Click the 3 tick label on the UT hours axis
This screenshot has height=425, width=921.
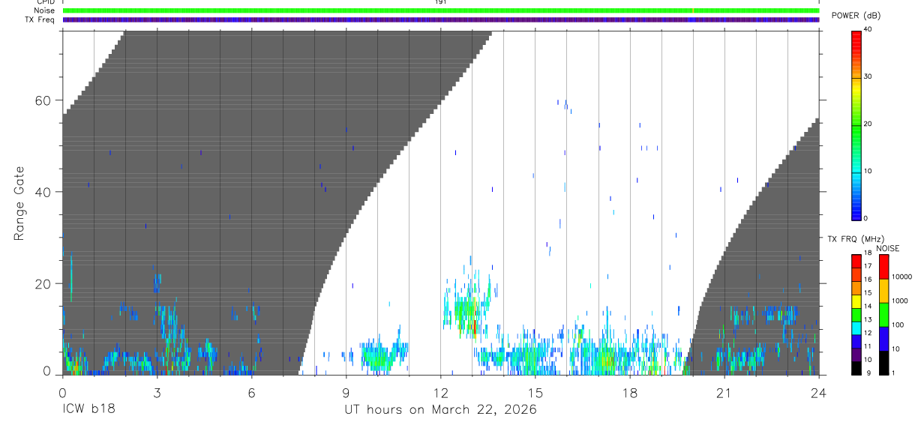click(x=157, y=392)
